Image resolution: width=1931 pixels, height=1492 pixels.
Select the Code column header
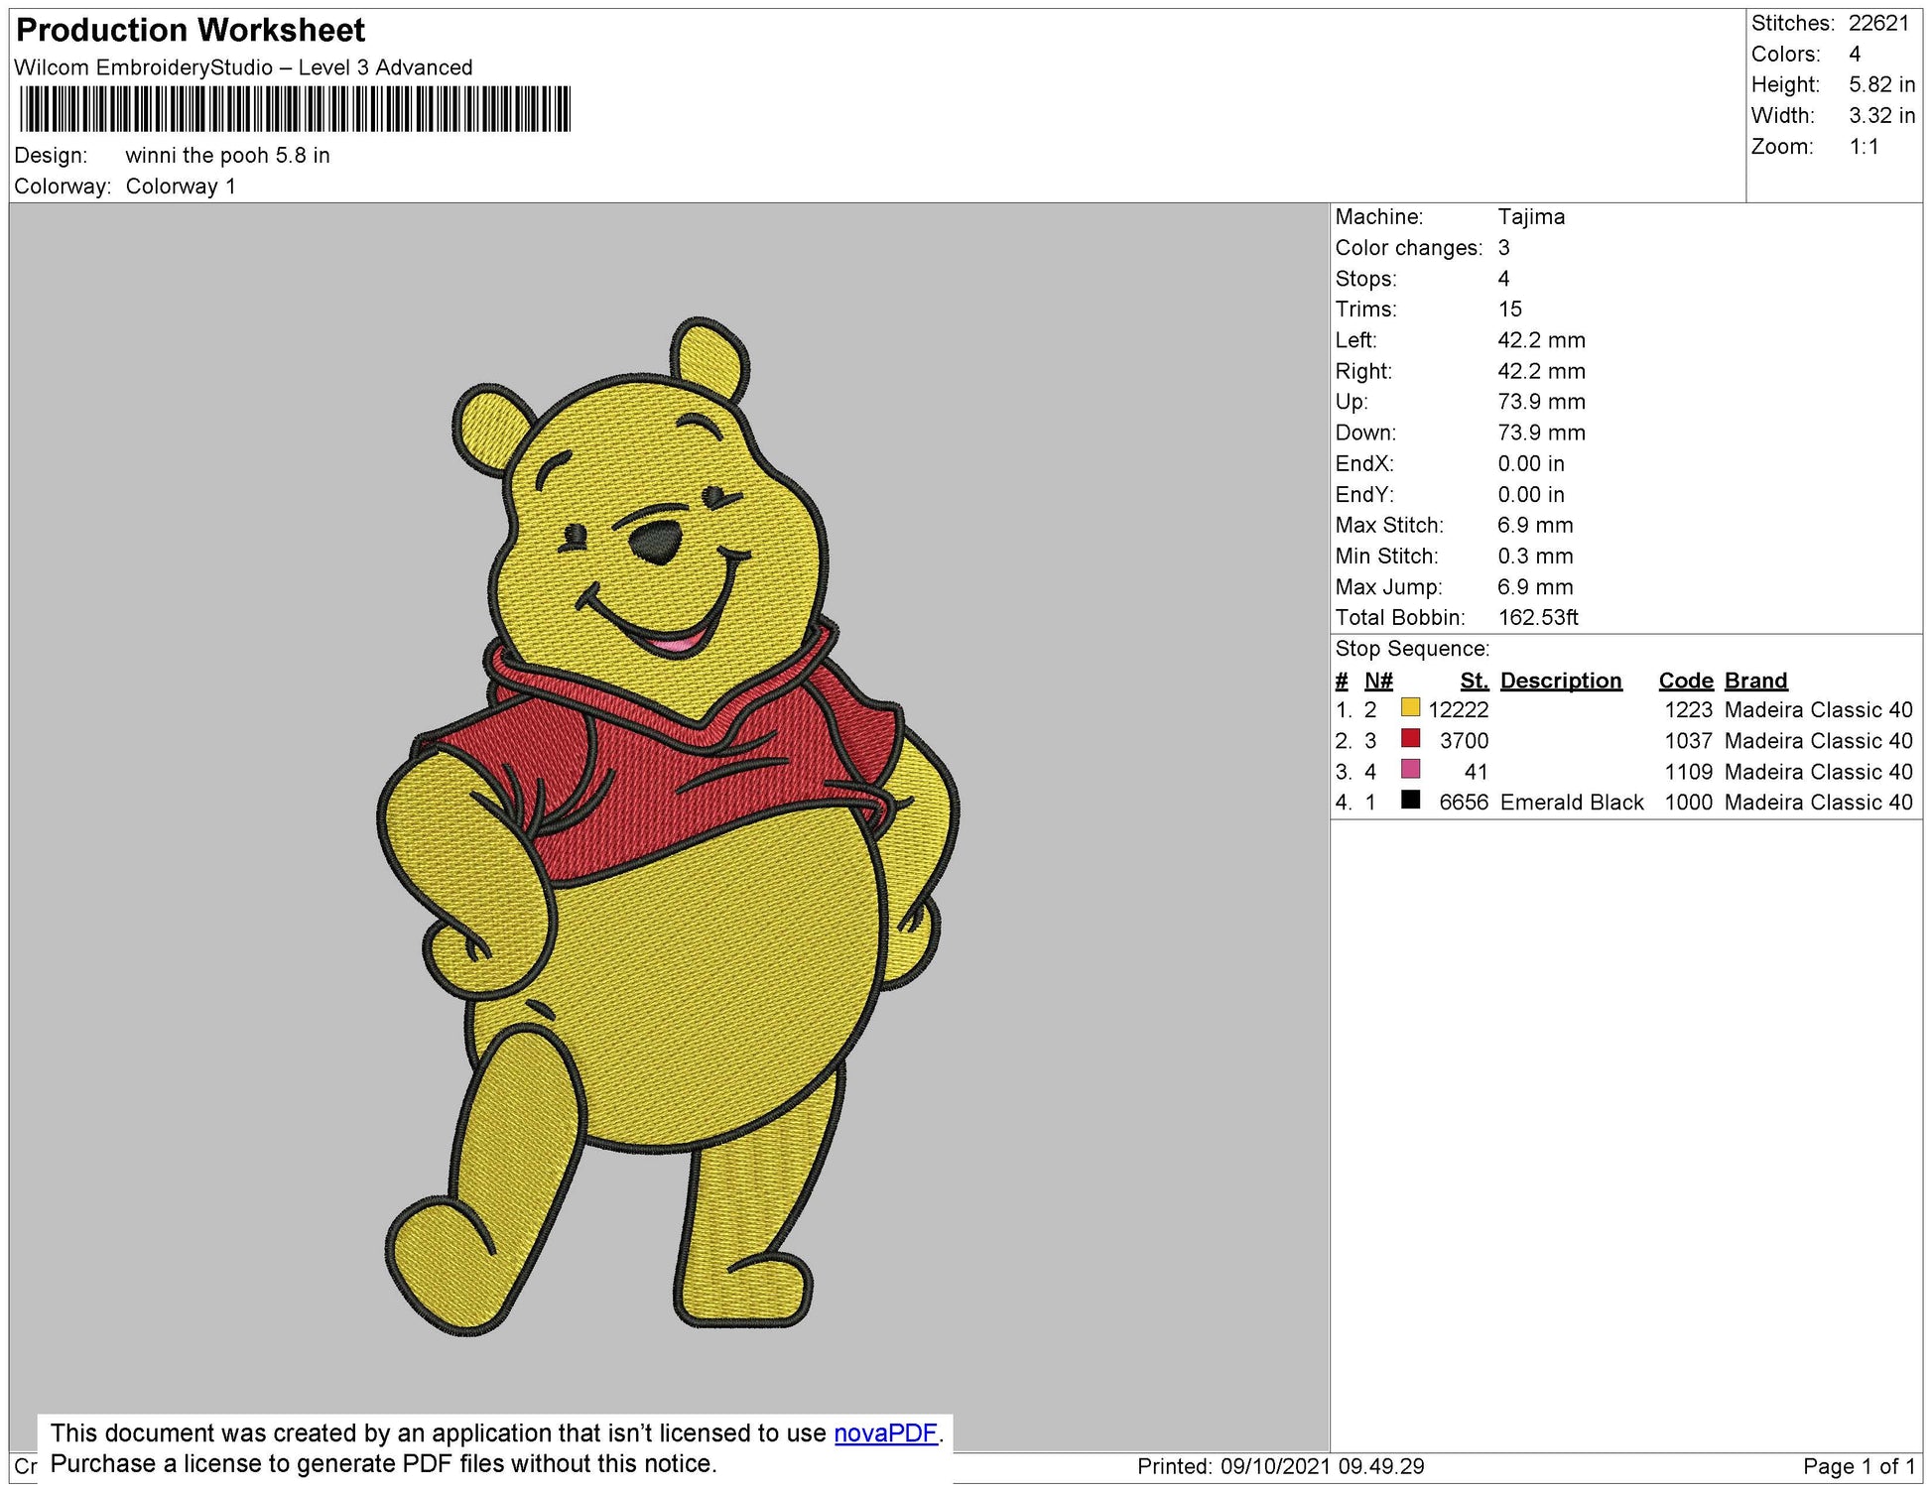1686,681
